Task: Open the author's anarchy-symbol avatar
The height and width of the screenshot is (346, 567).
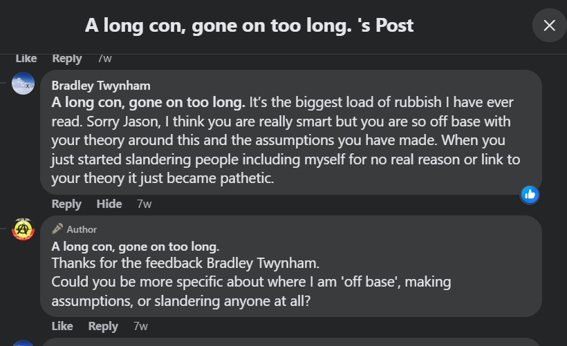Action: coord(24,229)
